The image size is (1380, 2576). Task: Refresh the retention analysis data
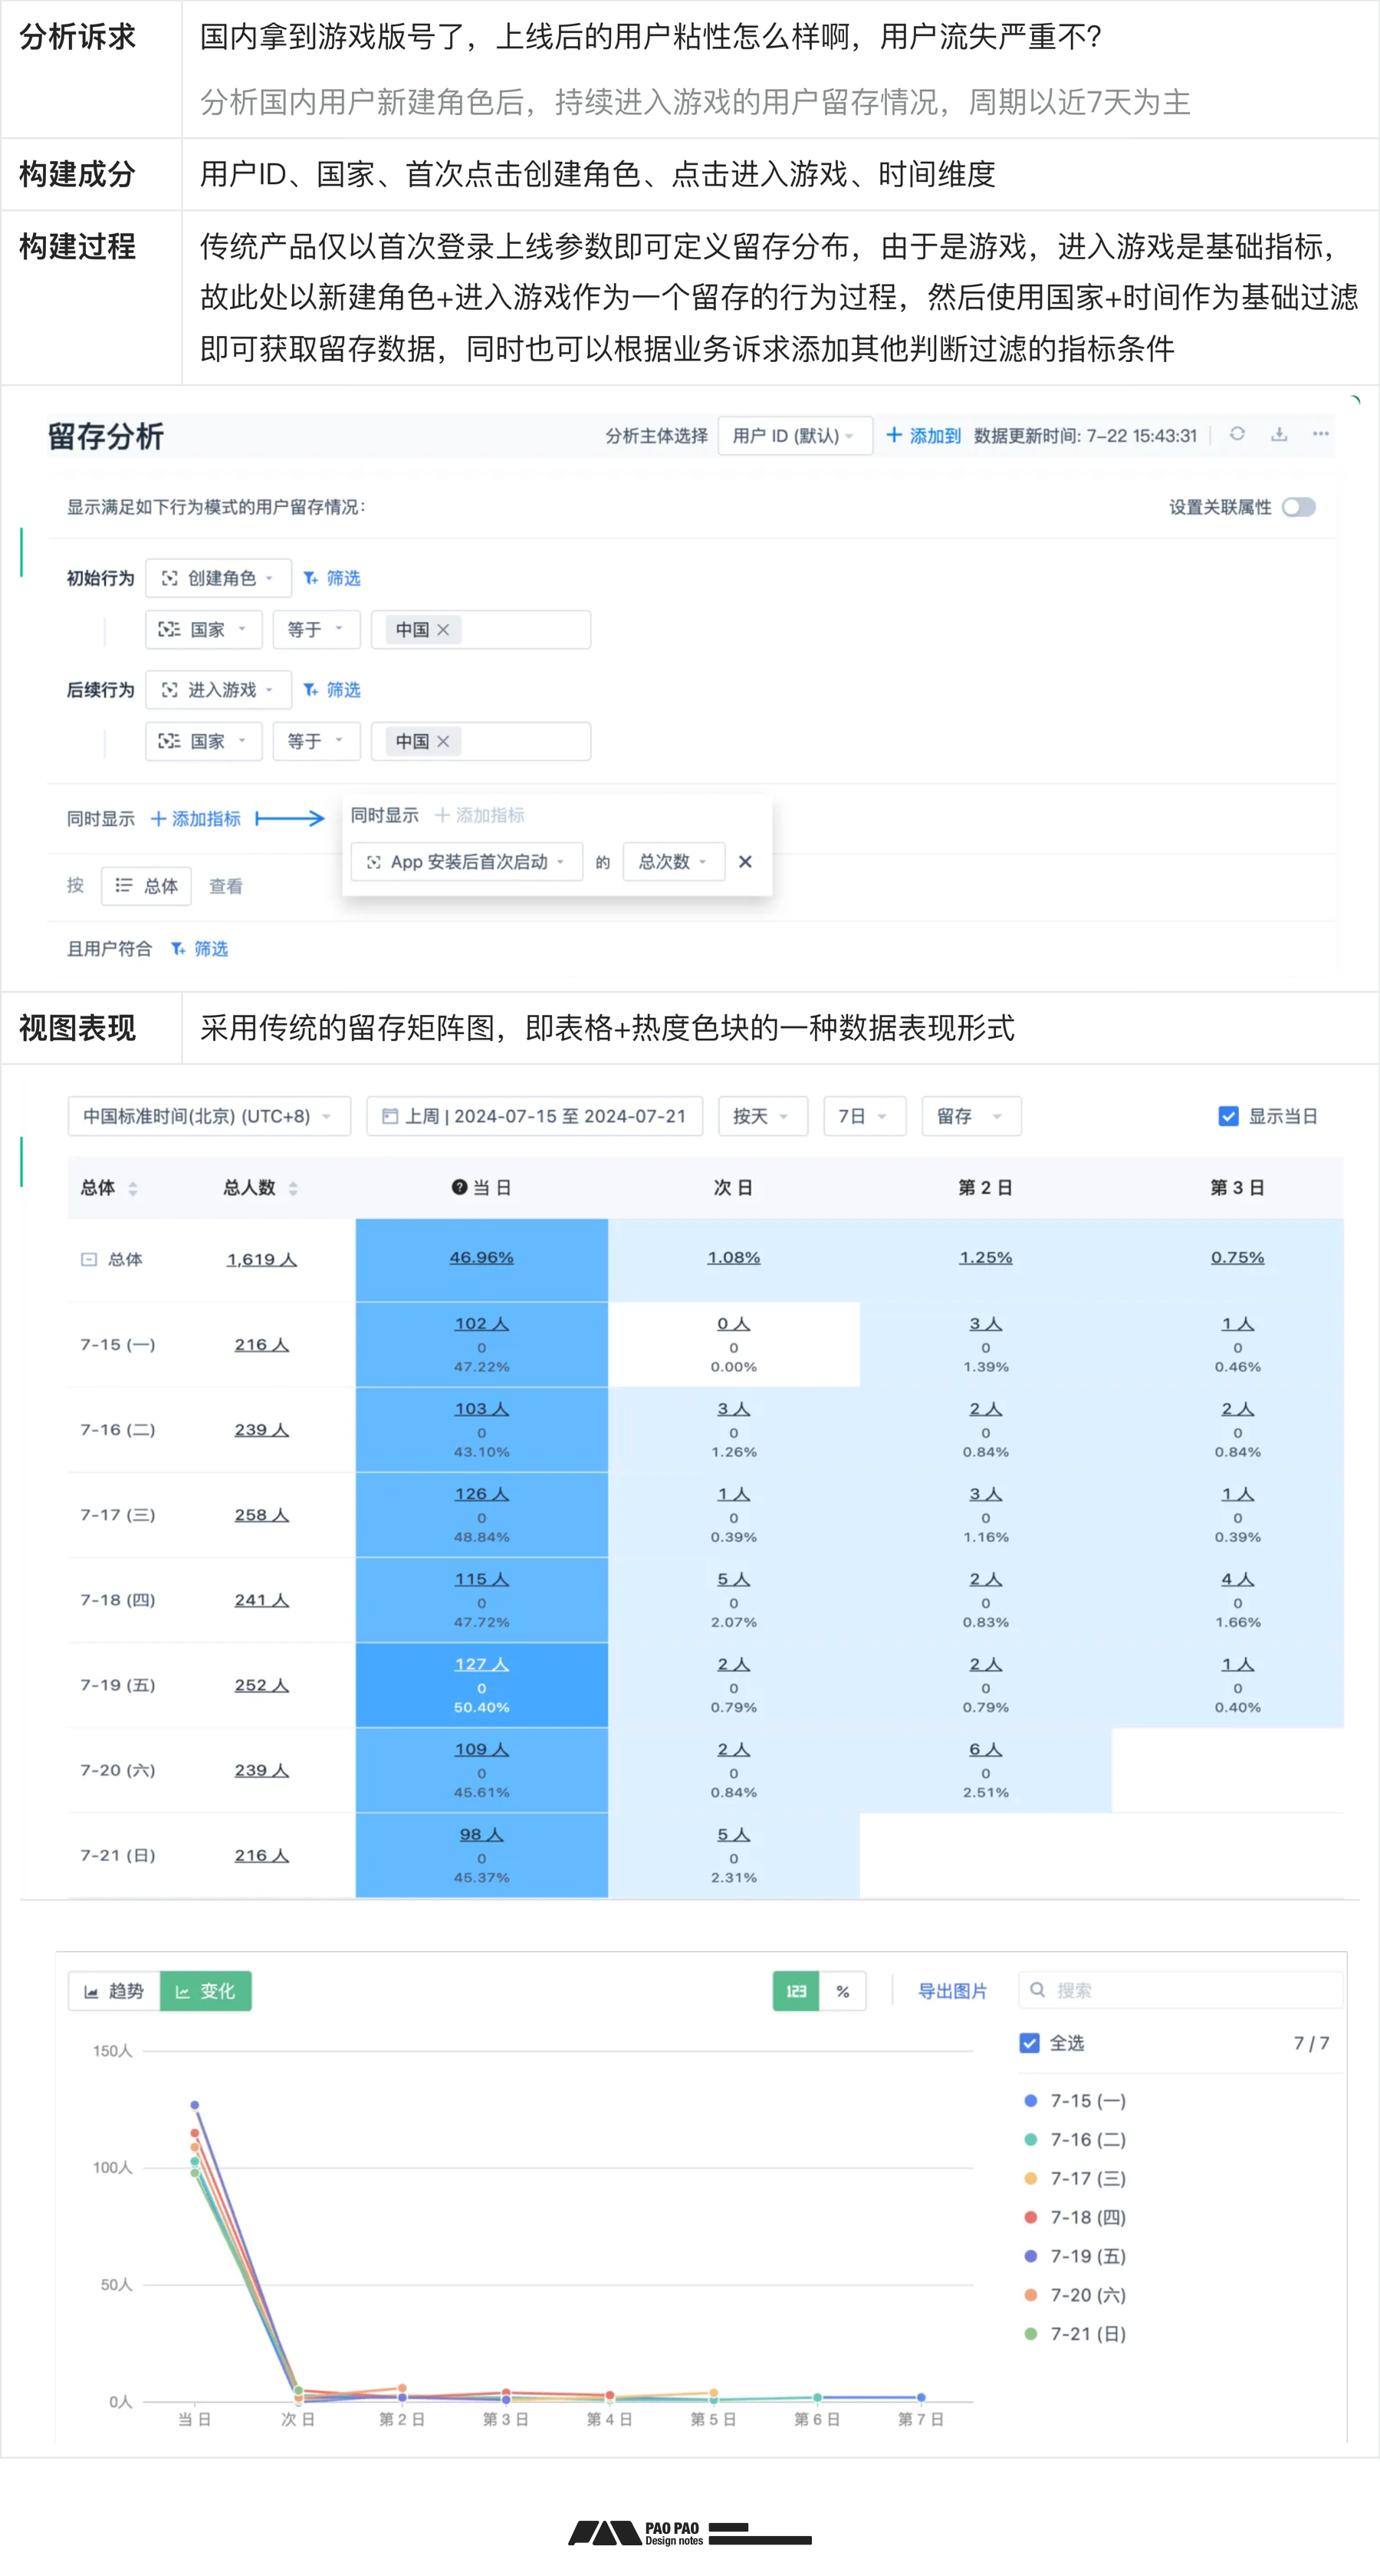point(1239,435)
